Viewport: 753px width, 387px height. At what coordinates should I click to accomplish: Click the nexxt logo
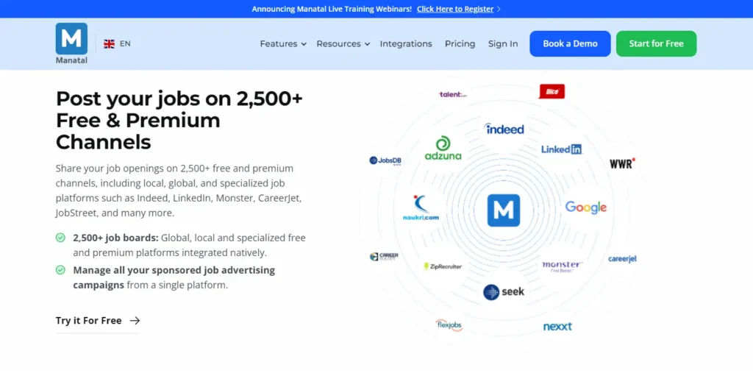[x=557, y=327]
